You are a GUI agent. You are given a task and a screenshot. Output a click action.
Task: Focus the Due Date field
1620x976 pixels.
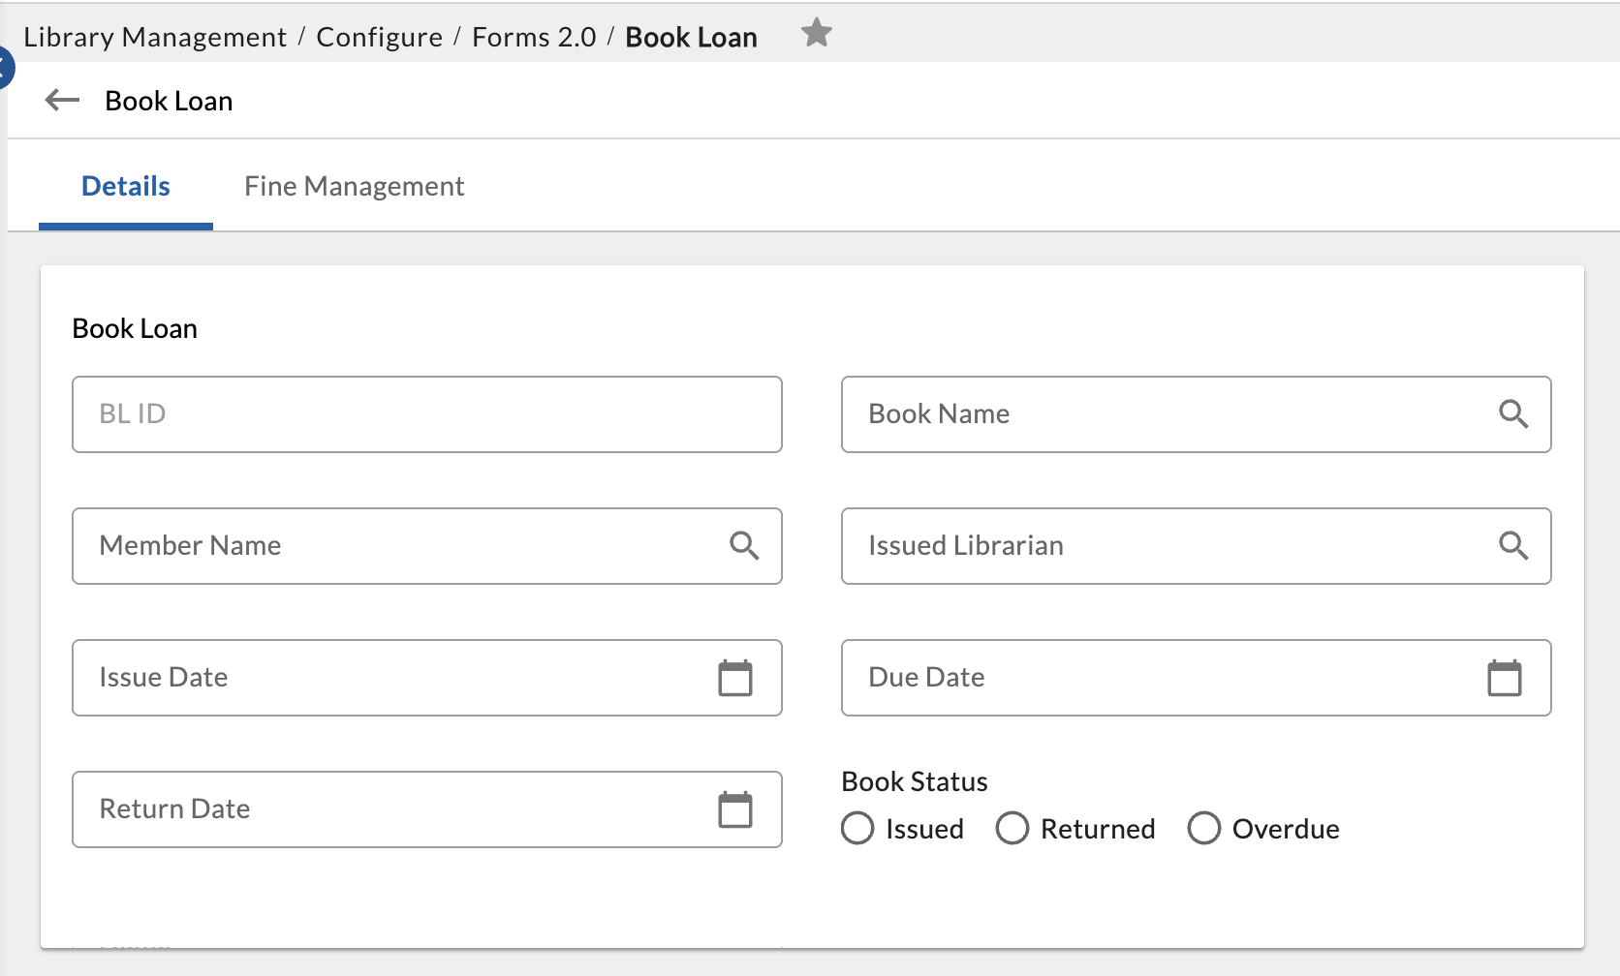[1197, 678]
